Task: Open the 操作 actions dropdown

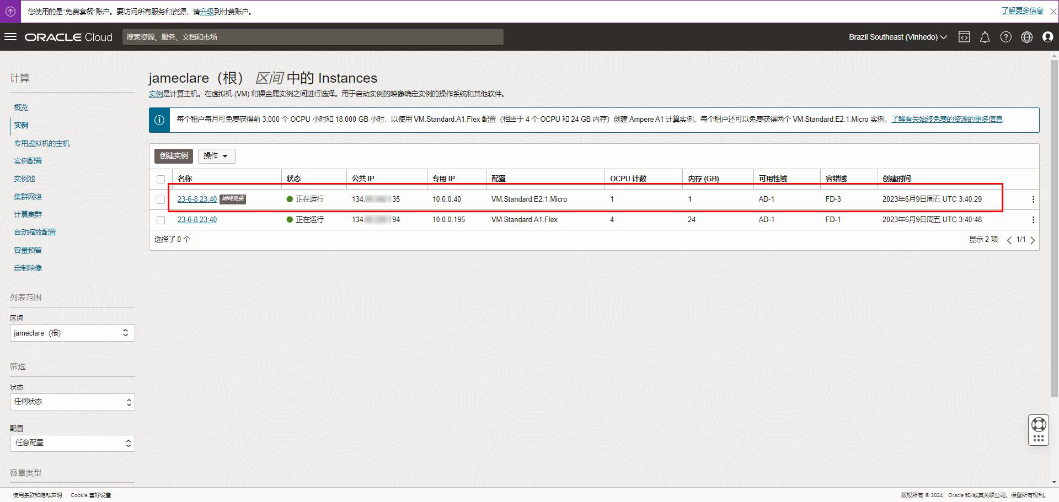Action: pos(216,156)
